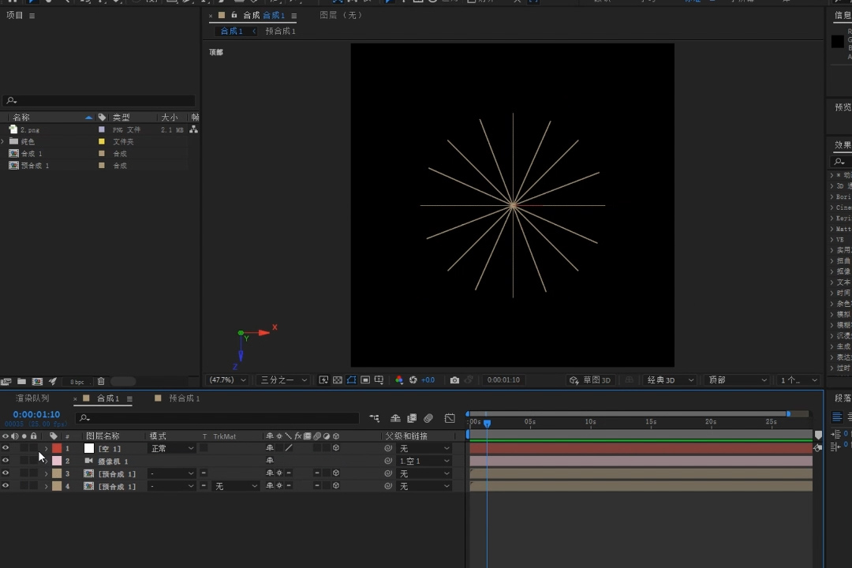
Task: Click the red label swatch of layer 1
Action: (57, 448)
